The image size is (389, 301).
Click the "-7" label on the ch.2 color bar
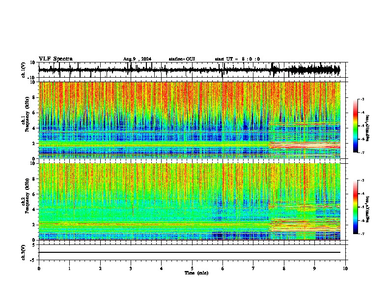pos(362,234)
